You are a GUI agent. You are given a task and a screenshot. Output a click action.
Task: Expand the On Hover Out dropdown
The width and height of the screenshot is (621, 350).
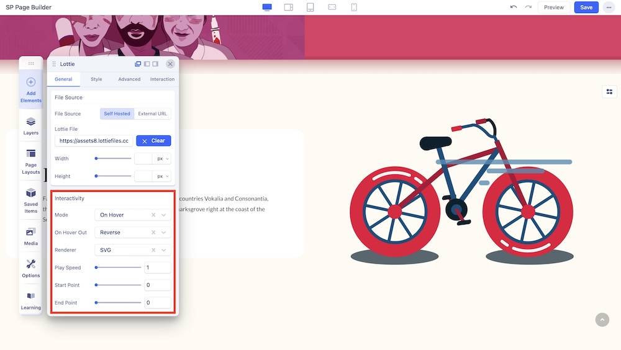pos(163,233)
